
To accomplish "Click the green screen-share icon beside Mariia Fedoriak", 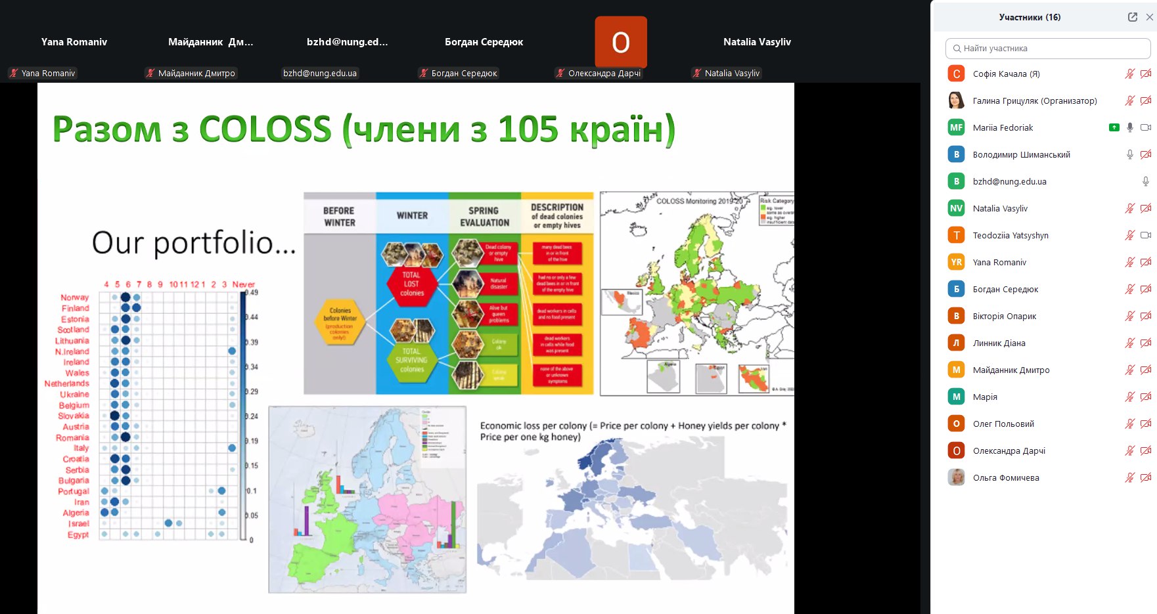I will [1114, 127].
